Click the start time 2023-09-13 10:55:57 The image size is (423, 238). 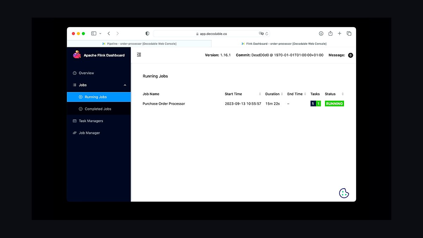[x=243, y=104]
